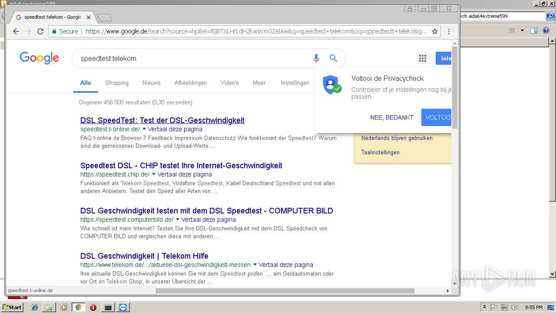Open view options dropdown in Explorer window
556x313 pixels.
coord(522,30)
